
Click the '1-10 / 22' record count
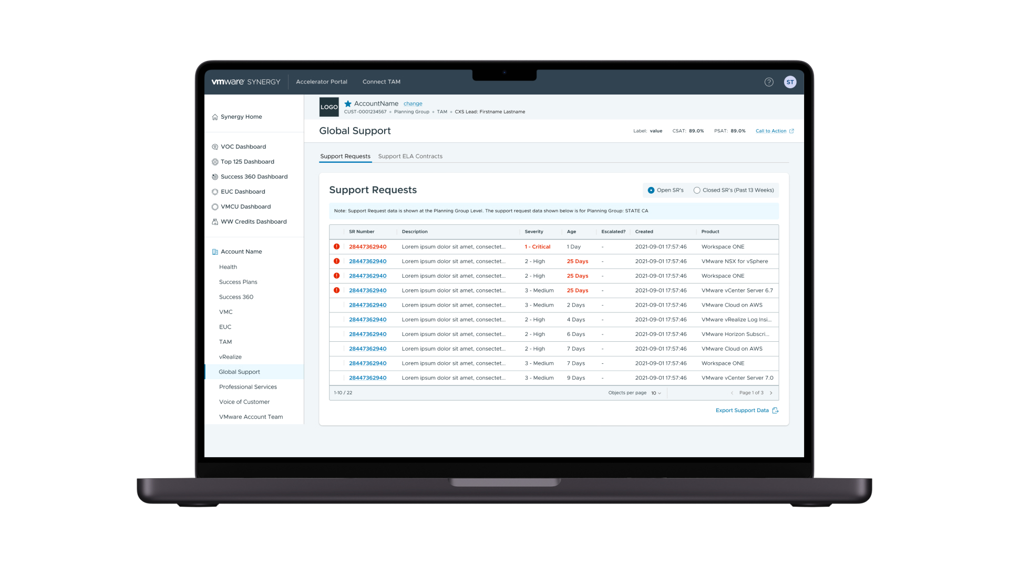(343, 393)
